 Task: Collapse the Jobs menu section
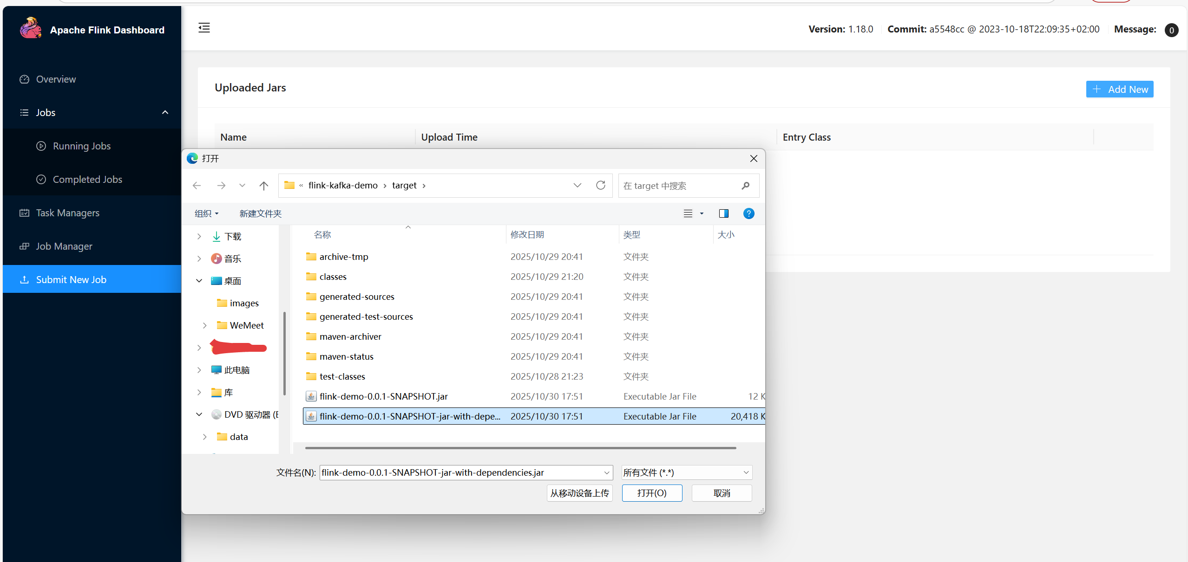tap(165, 112)
